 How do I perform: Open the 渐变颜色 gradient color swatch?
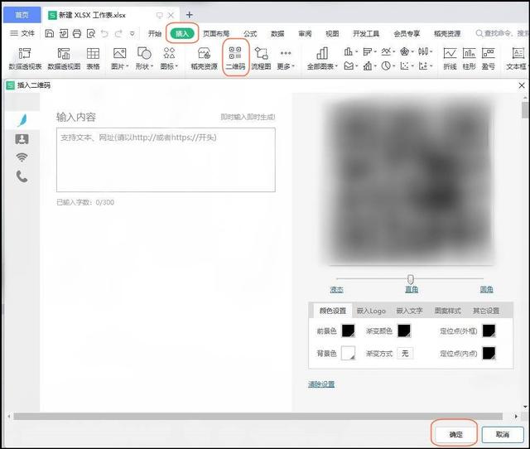404,331
